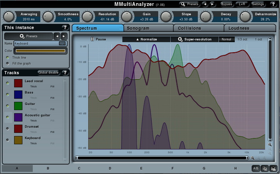Toggle Bass track enable LED
Screen dimensions: 280x174
[x=7, y=94]
